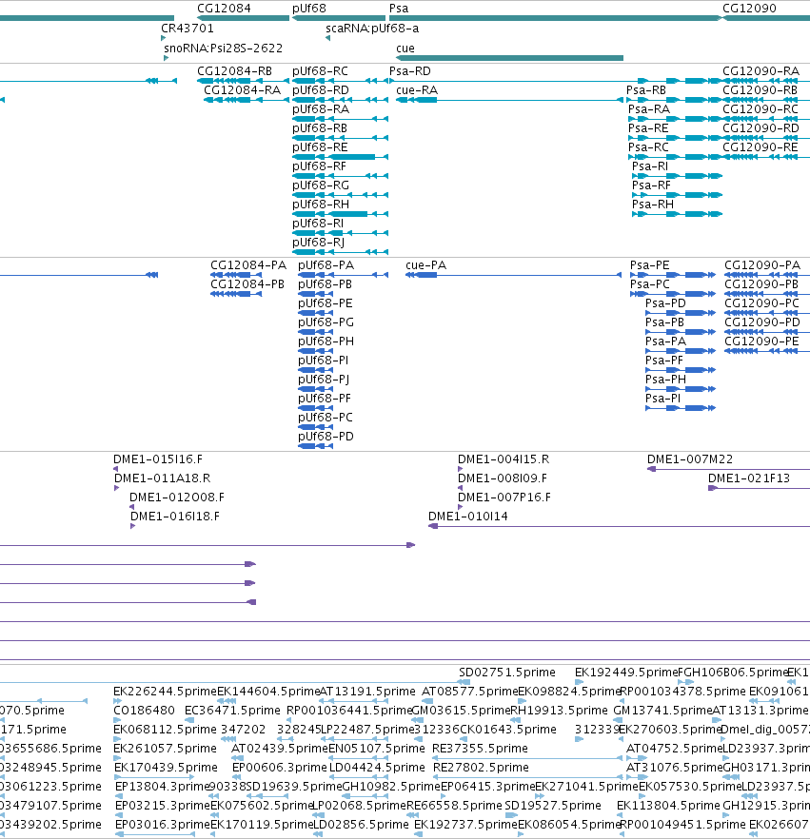This screenshot has width=810, height=839.
Task: Select protein CG12090-PA
Action: tap(762, 265)
